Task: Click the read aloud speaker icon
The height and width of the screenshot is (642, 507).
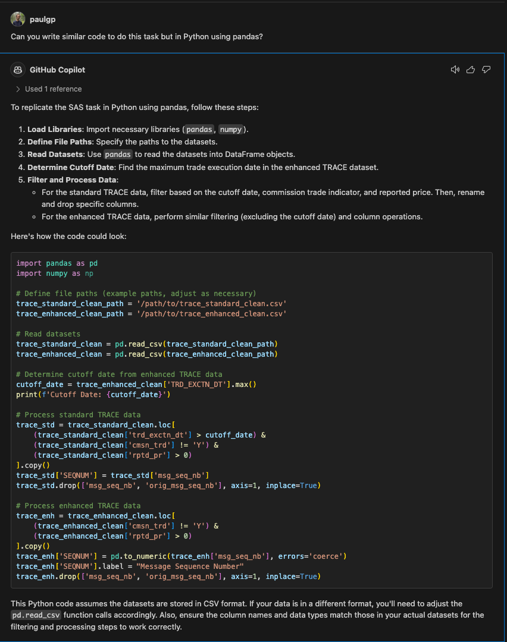Action: click(x=455, y=70)
